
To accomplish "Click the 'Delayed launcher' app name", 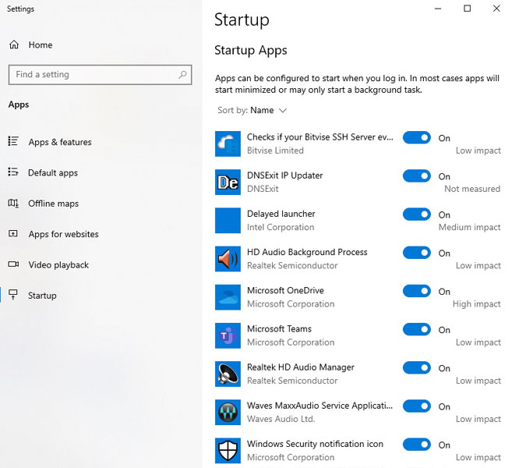I will 281,214.
